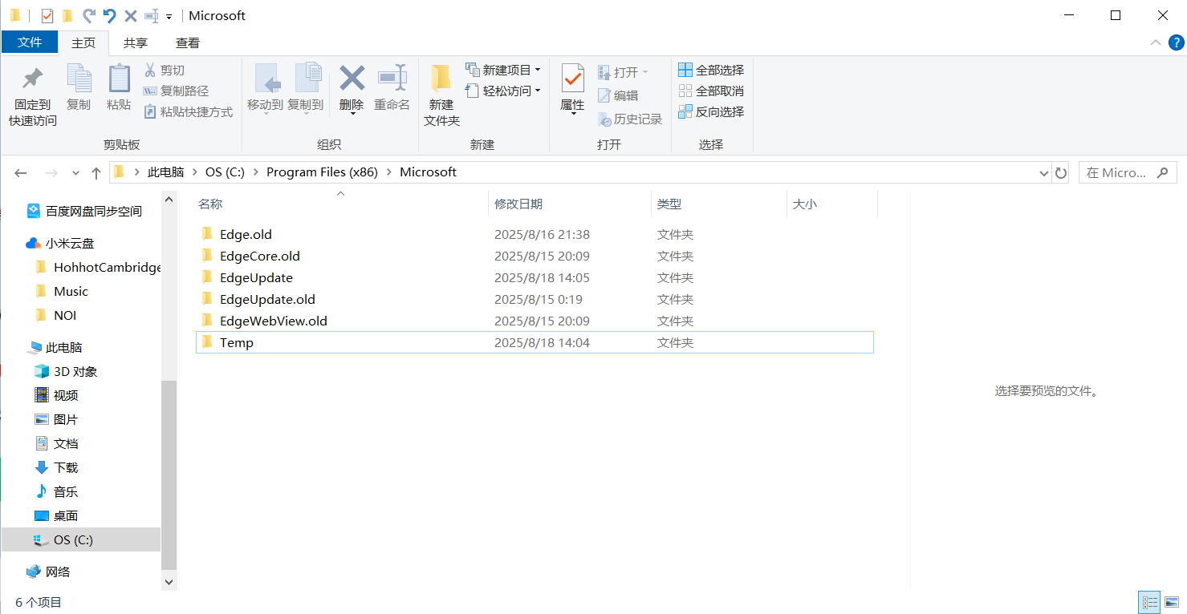Click the Rename icon in quick access toolbar

[152, 15]
